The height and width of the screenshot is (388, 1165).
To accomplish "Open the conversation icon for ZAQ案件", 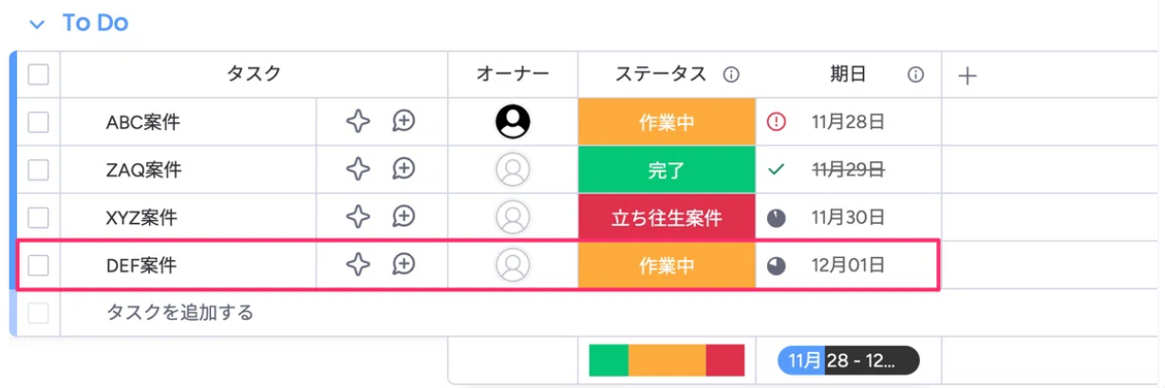I will [x=404, y=169].
